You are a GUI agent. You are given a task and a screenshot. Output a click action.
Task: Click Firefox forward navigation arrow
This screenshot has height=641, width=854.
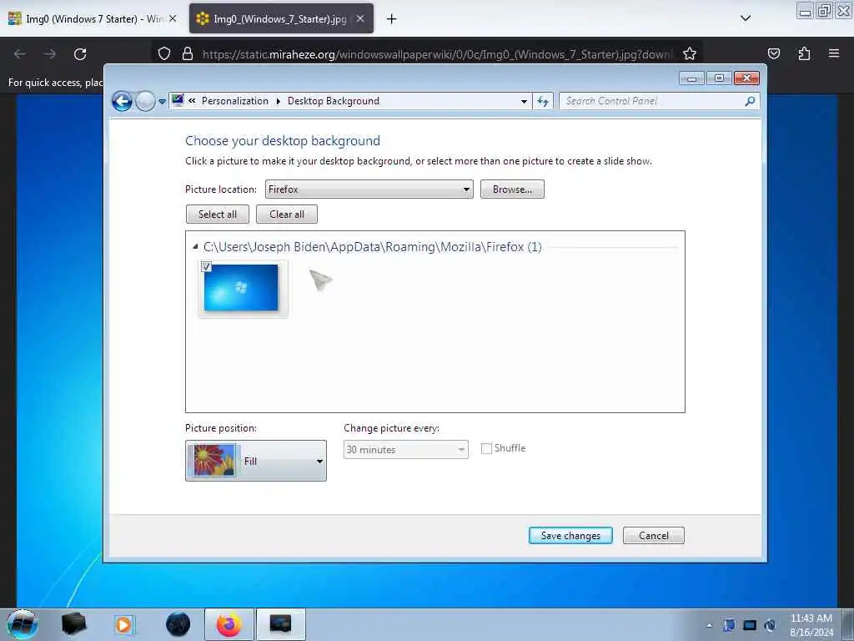(50, 54)
